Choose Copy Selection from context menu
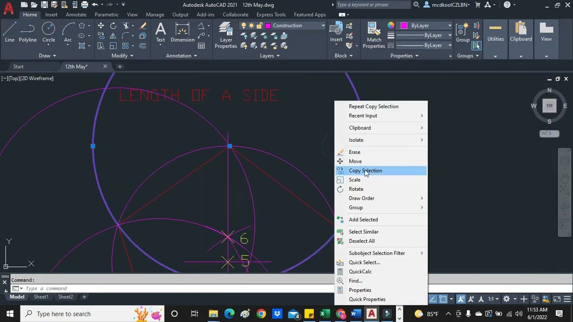573x322 pixels. (x=381, y=170)
